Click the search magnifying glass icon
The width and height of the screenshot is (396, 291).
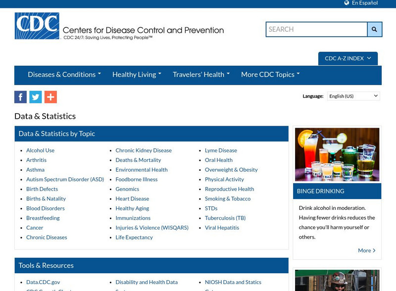tap(374, 29)
